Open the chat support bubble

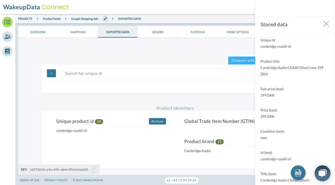322,173
